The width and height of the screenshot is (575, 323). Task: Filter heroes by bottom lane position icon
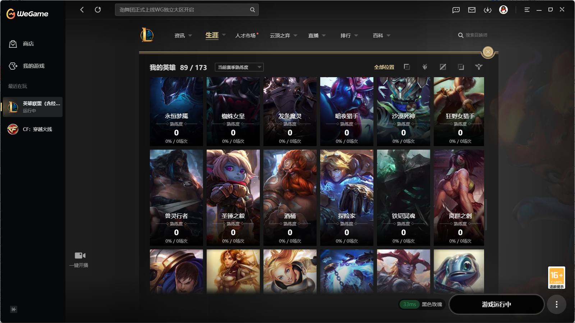[x=461, y=67]
